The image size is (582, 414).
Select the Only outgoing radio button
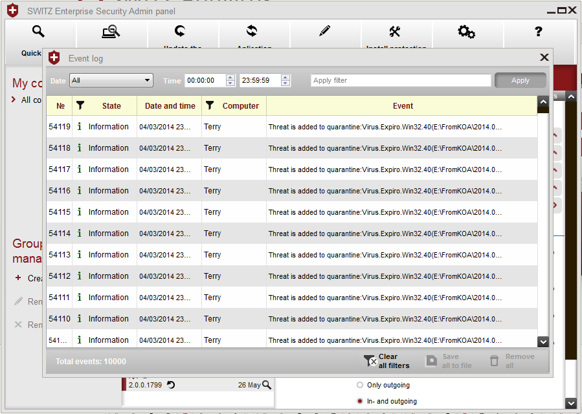click(x=360, y=386)
